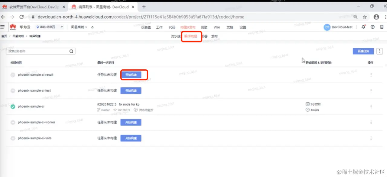Start build for phoenix-sample-ci-vote

131,138
